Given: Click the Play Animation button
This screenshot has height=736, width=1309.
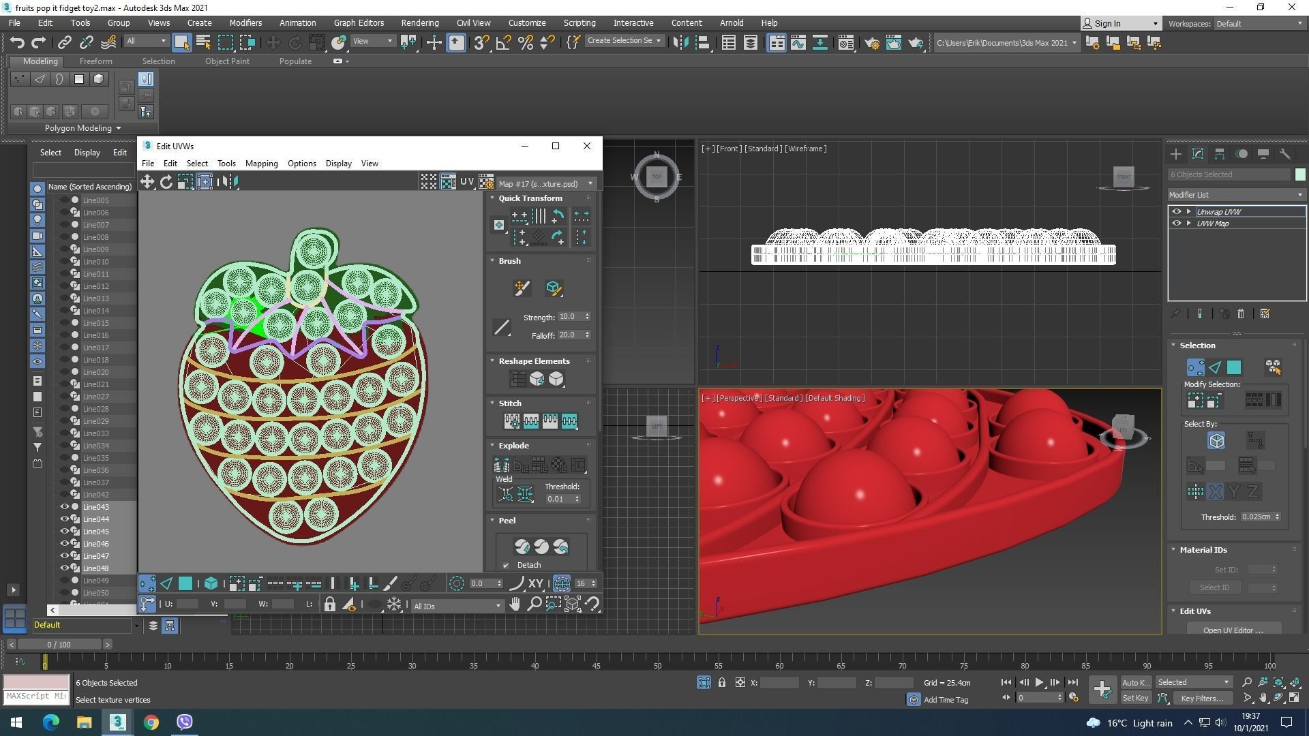Looking at the screenshot, I should tap(1039, 682).
